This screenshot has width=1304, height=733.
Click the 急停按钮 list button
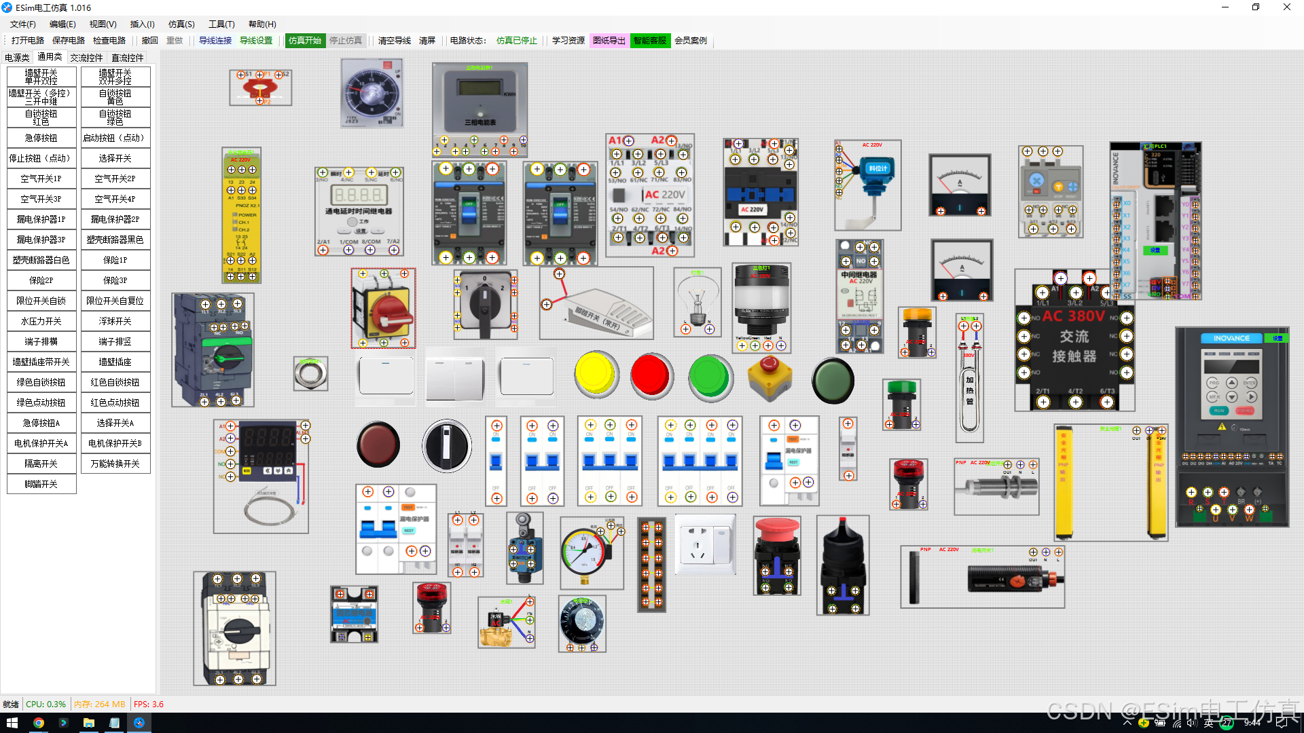(x=41, y=138)
